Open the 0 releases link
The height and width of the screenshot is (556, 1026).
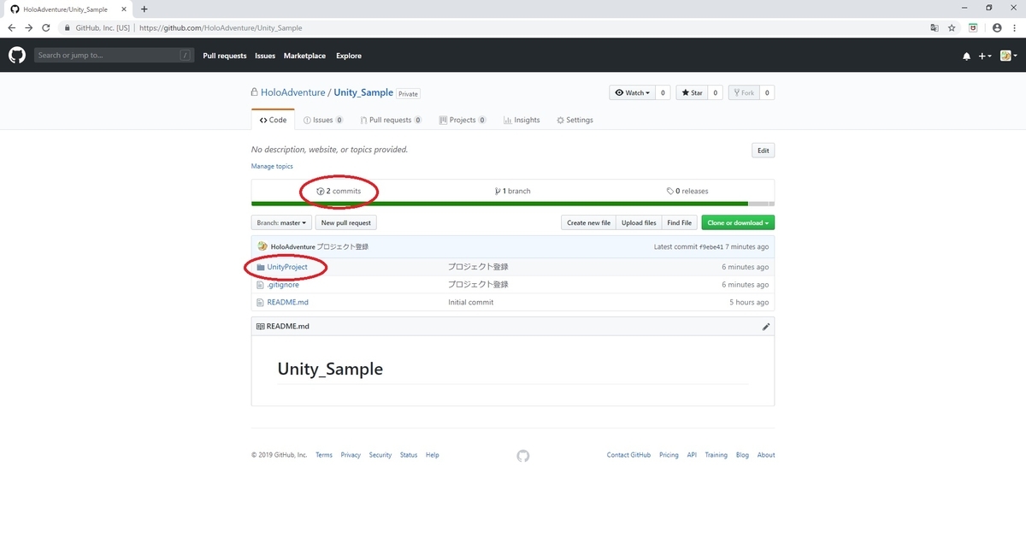pos(687,191)
